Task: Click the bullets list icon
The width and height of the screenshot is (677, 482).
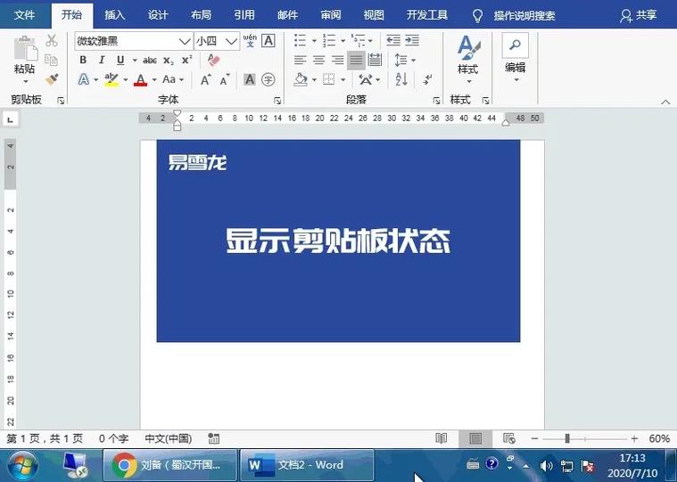Action: tap(300, 40)
